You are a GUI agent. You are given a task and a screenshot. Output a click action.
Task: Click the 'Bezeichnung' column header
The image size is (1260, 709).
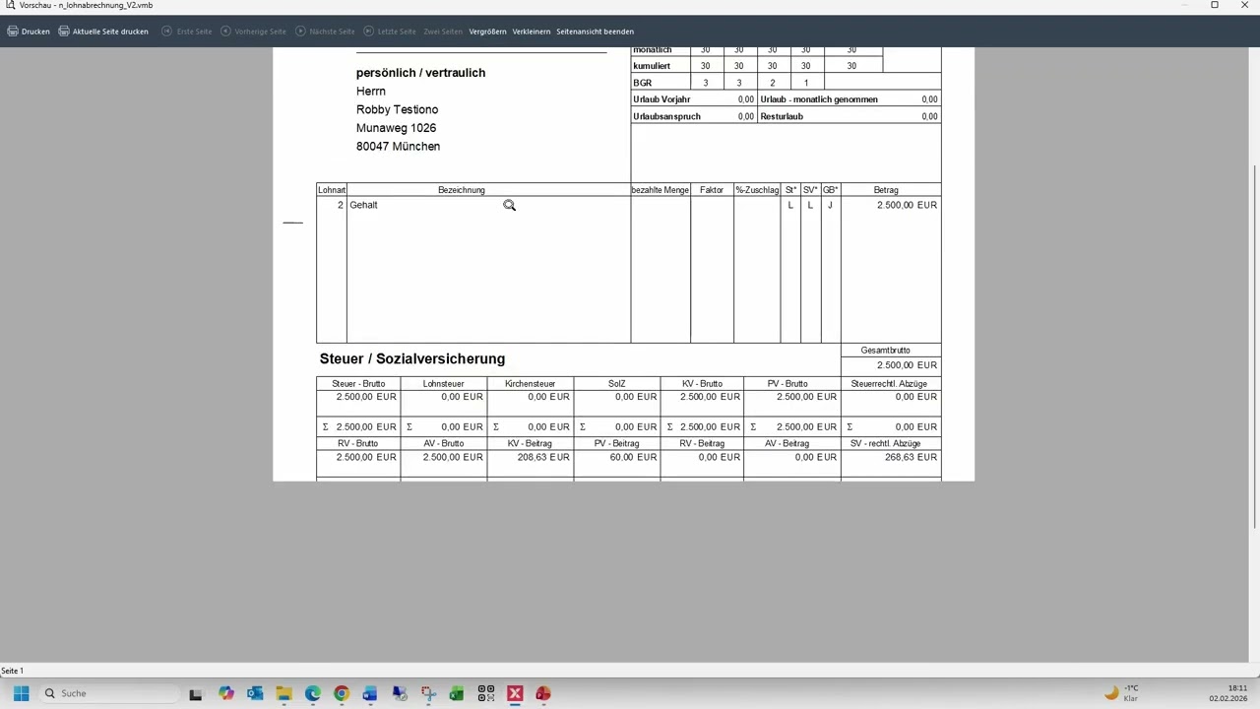pos(461,190)
